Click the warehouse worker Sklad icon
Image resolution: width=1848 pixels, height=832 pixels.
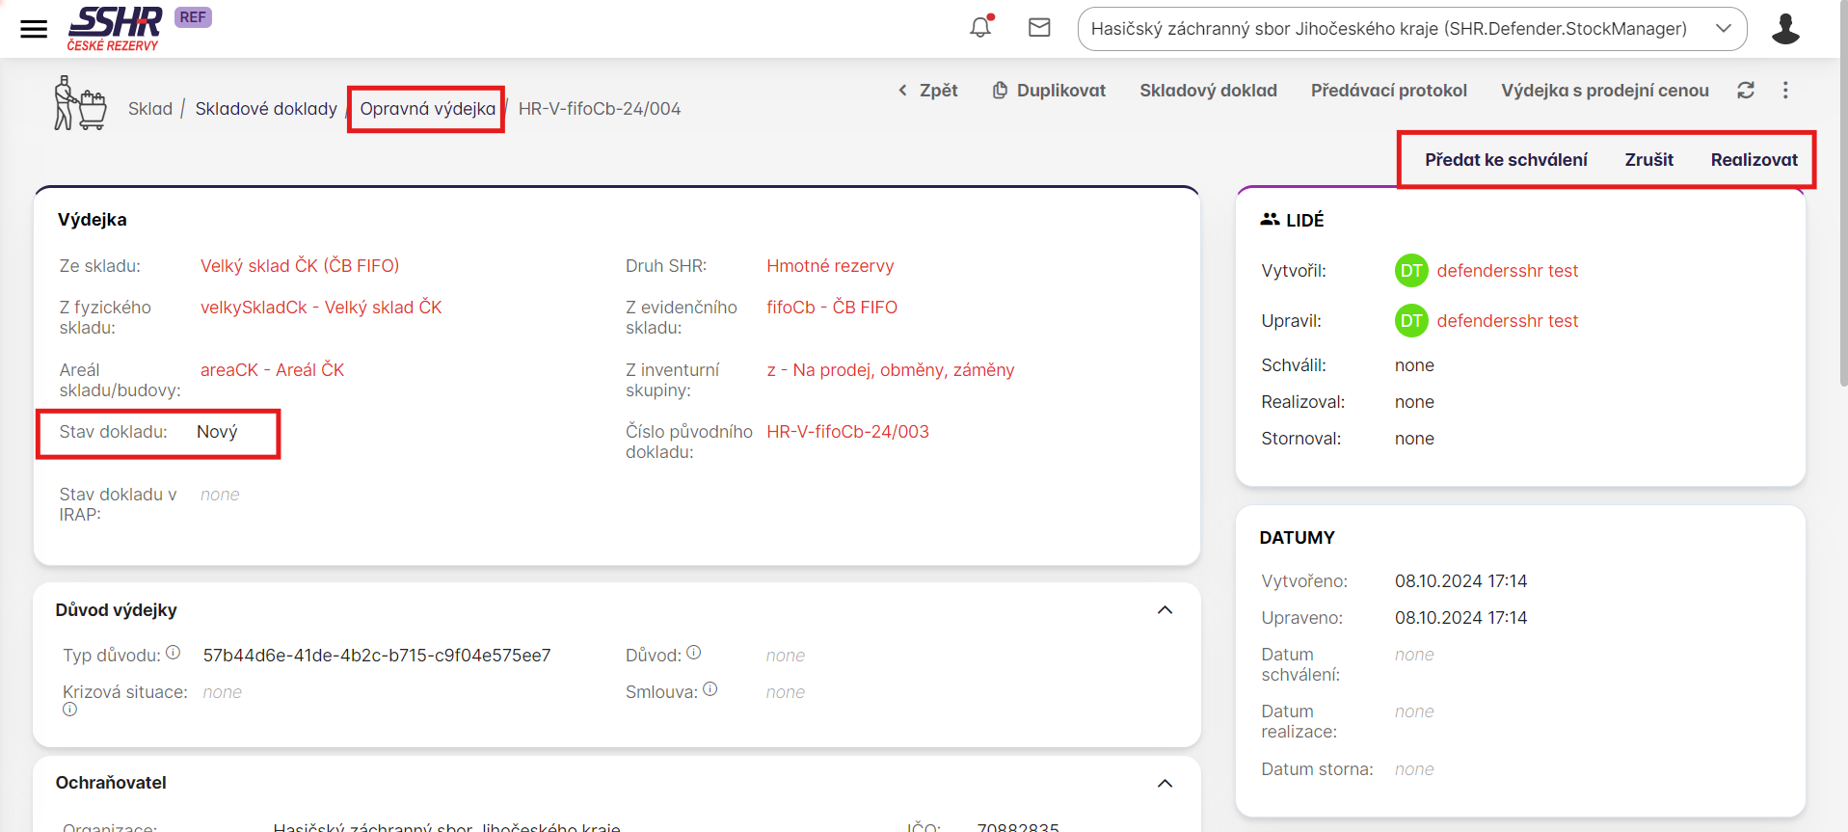[79, 104]
